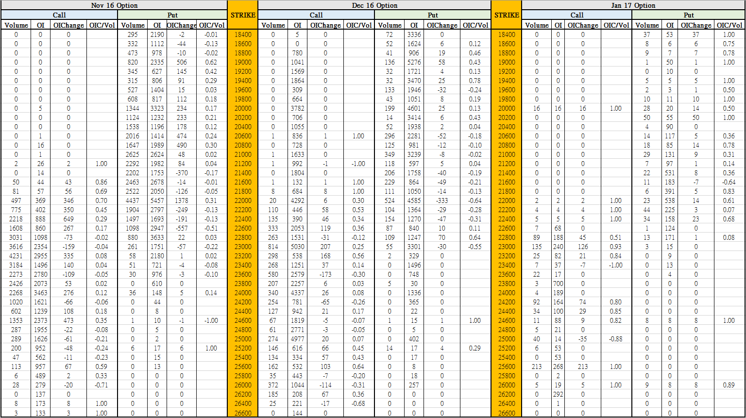
Task: Click the 24000 cell in the right STRIKE column
Action: [x=506, y=293]
